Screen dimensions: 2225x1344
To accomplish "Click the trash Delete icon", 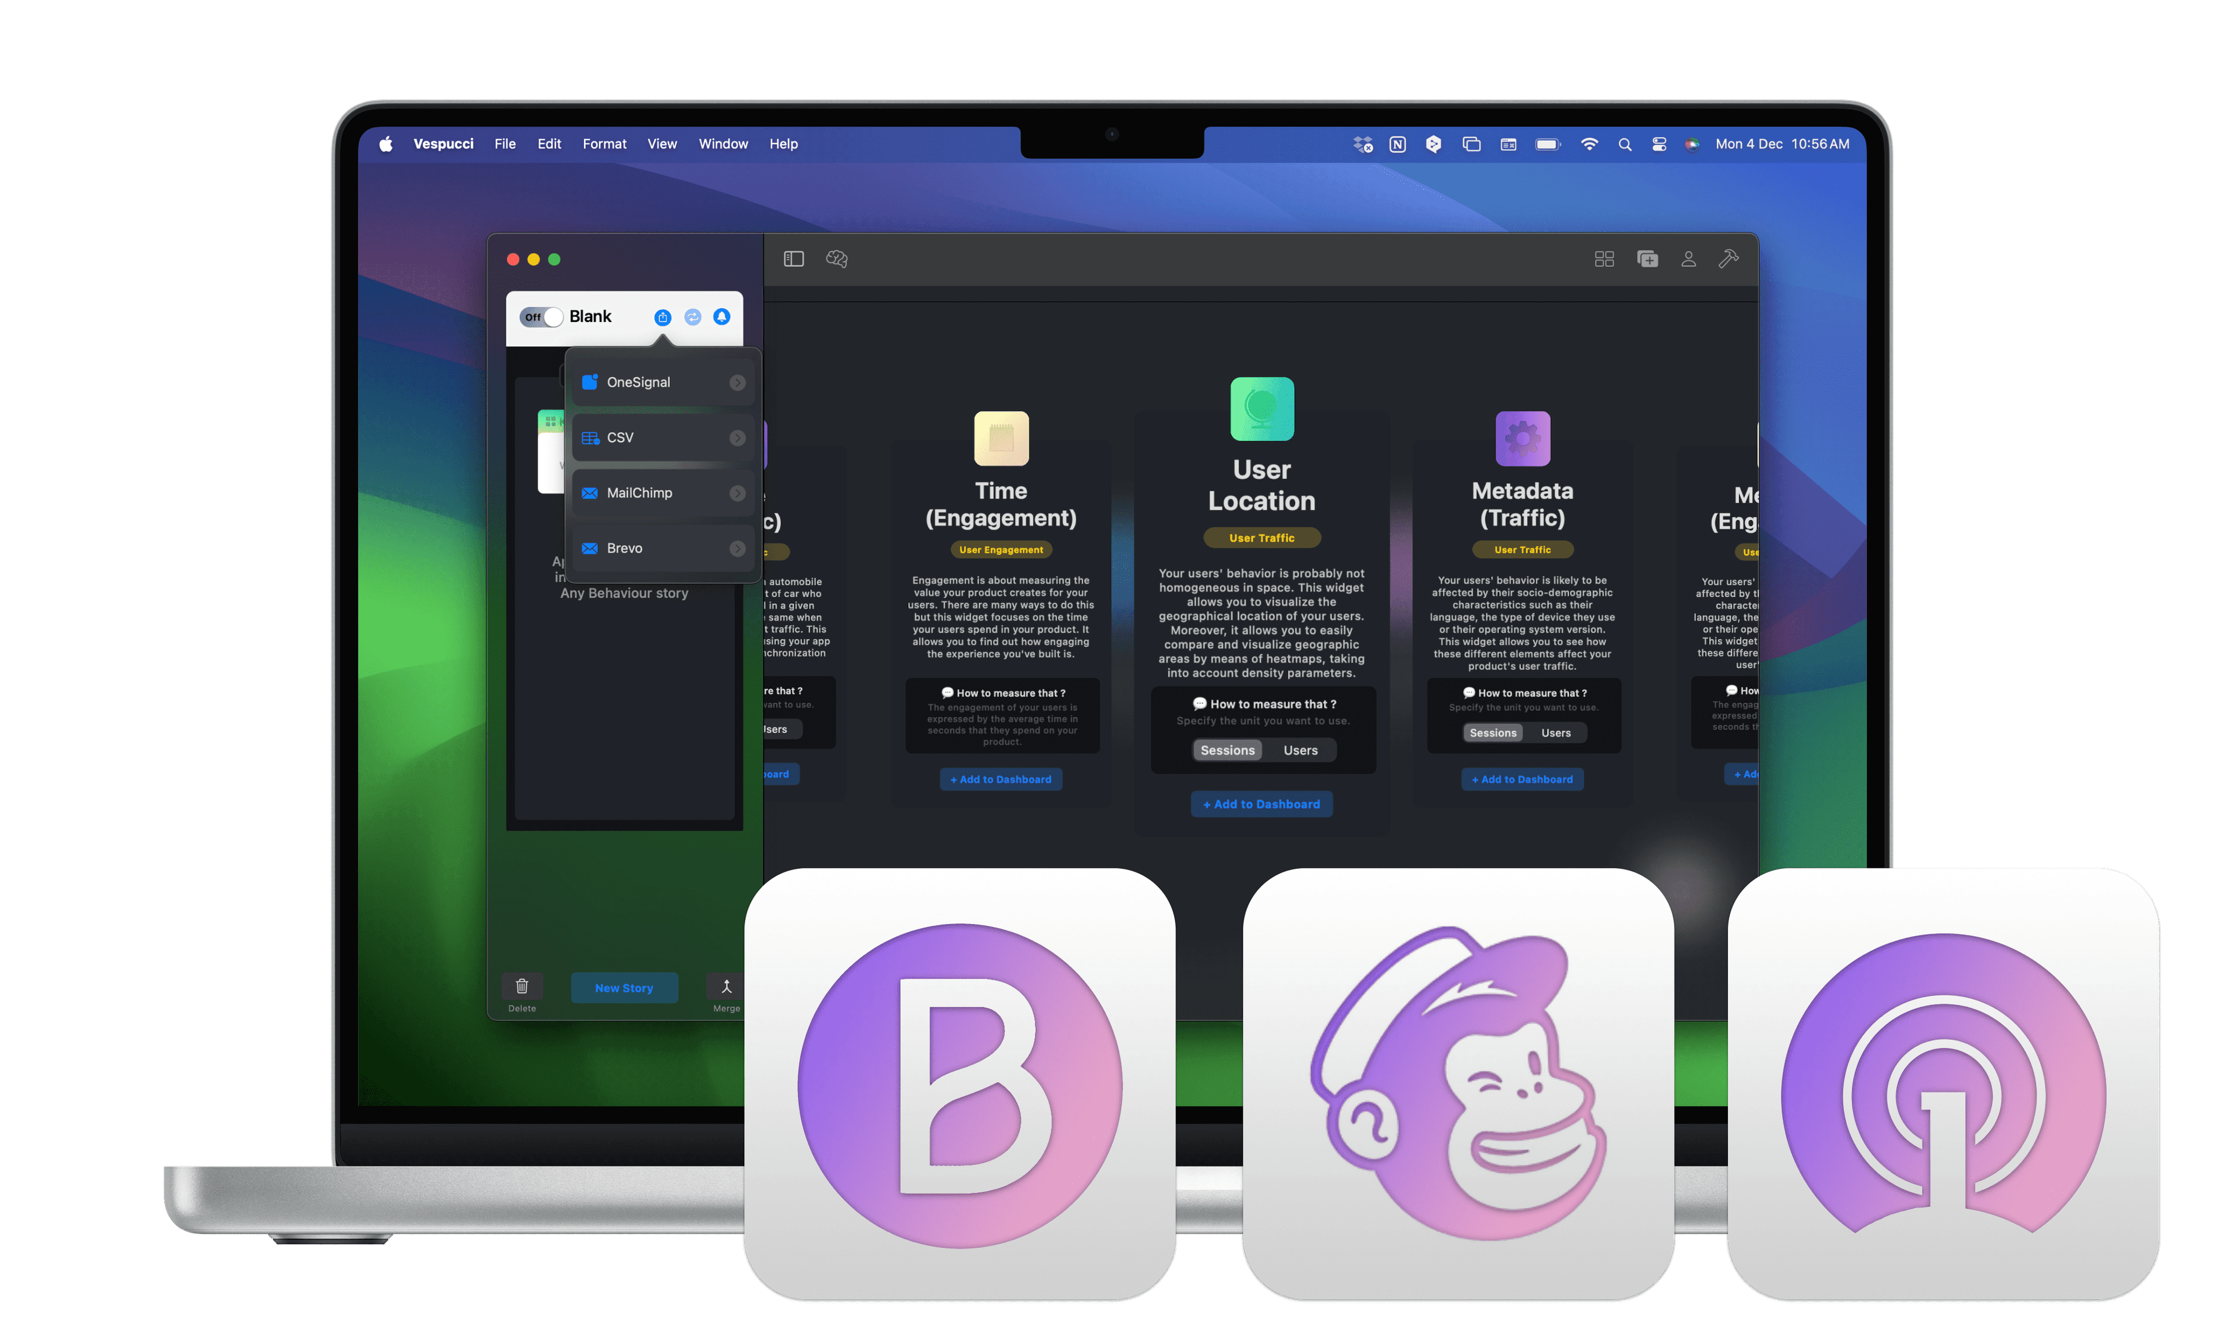I will [x=522, y=985].
